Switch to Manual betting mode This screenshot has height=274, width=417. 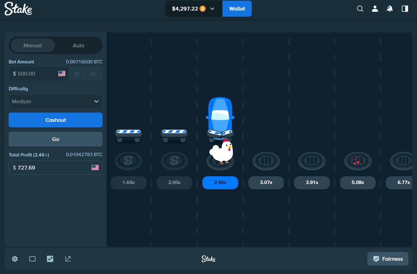click(x=33, y=46)
